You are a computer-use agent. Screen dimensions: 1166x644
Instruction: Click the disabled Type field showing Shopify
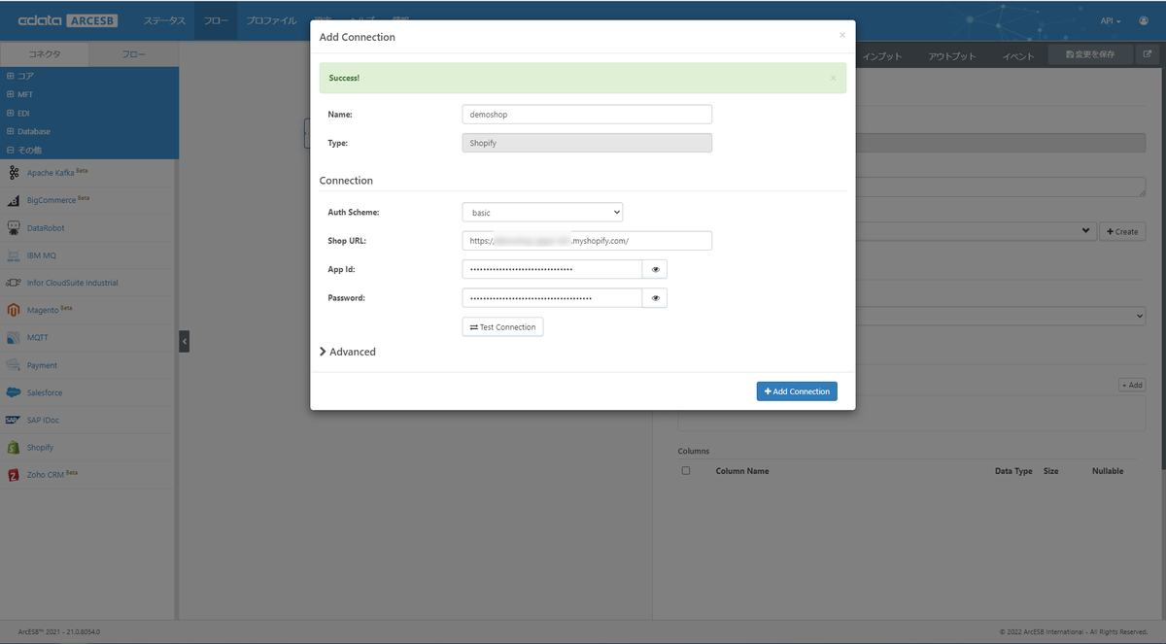[587, 143]
